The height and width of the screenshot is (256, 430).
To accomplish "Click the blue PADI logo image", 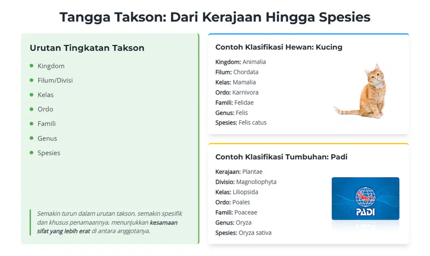I will click(365, 199).
